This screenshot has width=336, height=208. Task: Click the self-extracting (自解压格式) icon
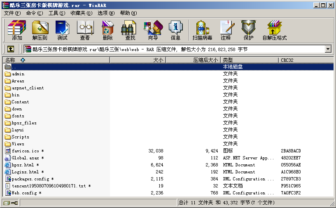274,30
